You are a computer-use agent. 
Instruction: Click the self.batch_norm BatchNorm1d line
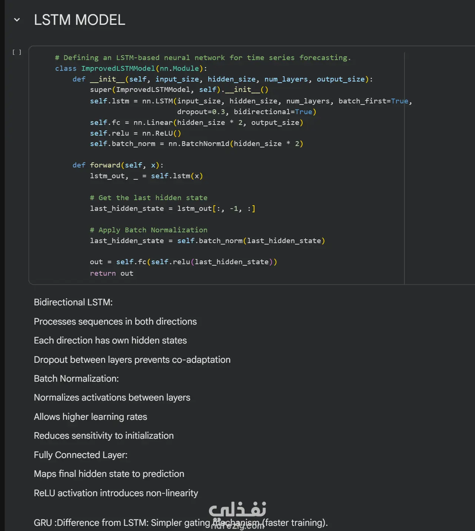click(196, 144)
